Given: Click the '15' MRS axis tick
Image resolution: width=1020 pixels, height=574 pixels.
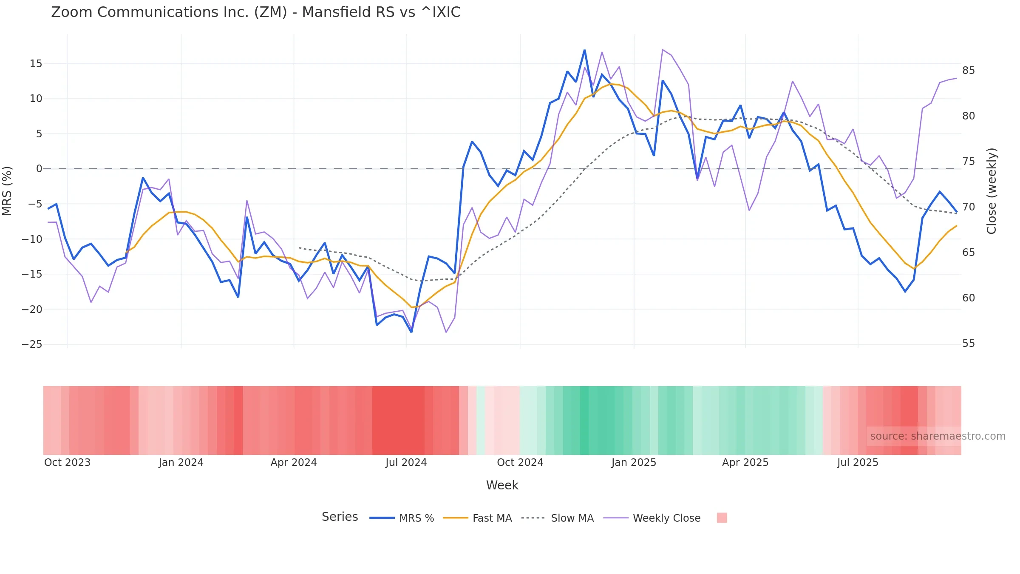Looking at the screenshot, I should click(x=36, y=64).
